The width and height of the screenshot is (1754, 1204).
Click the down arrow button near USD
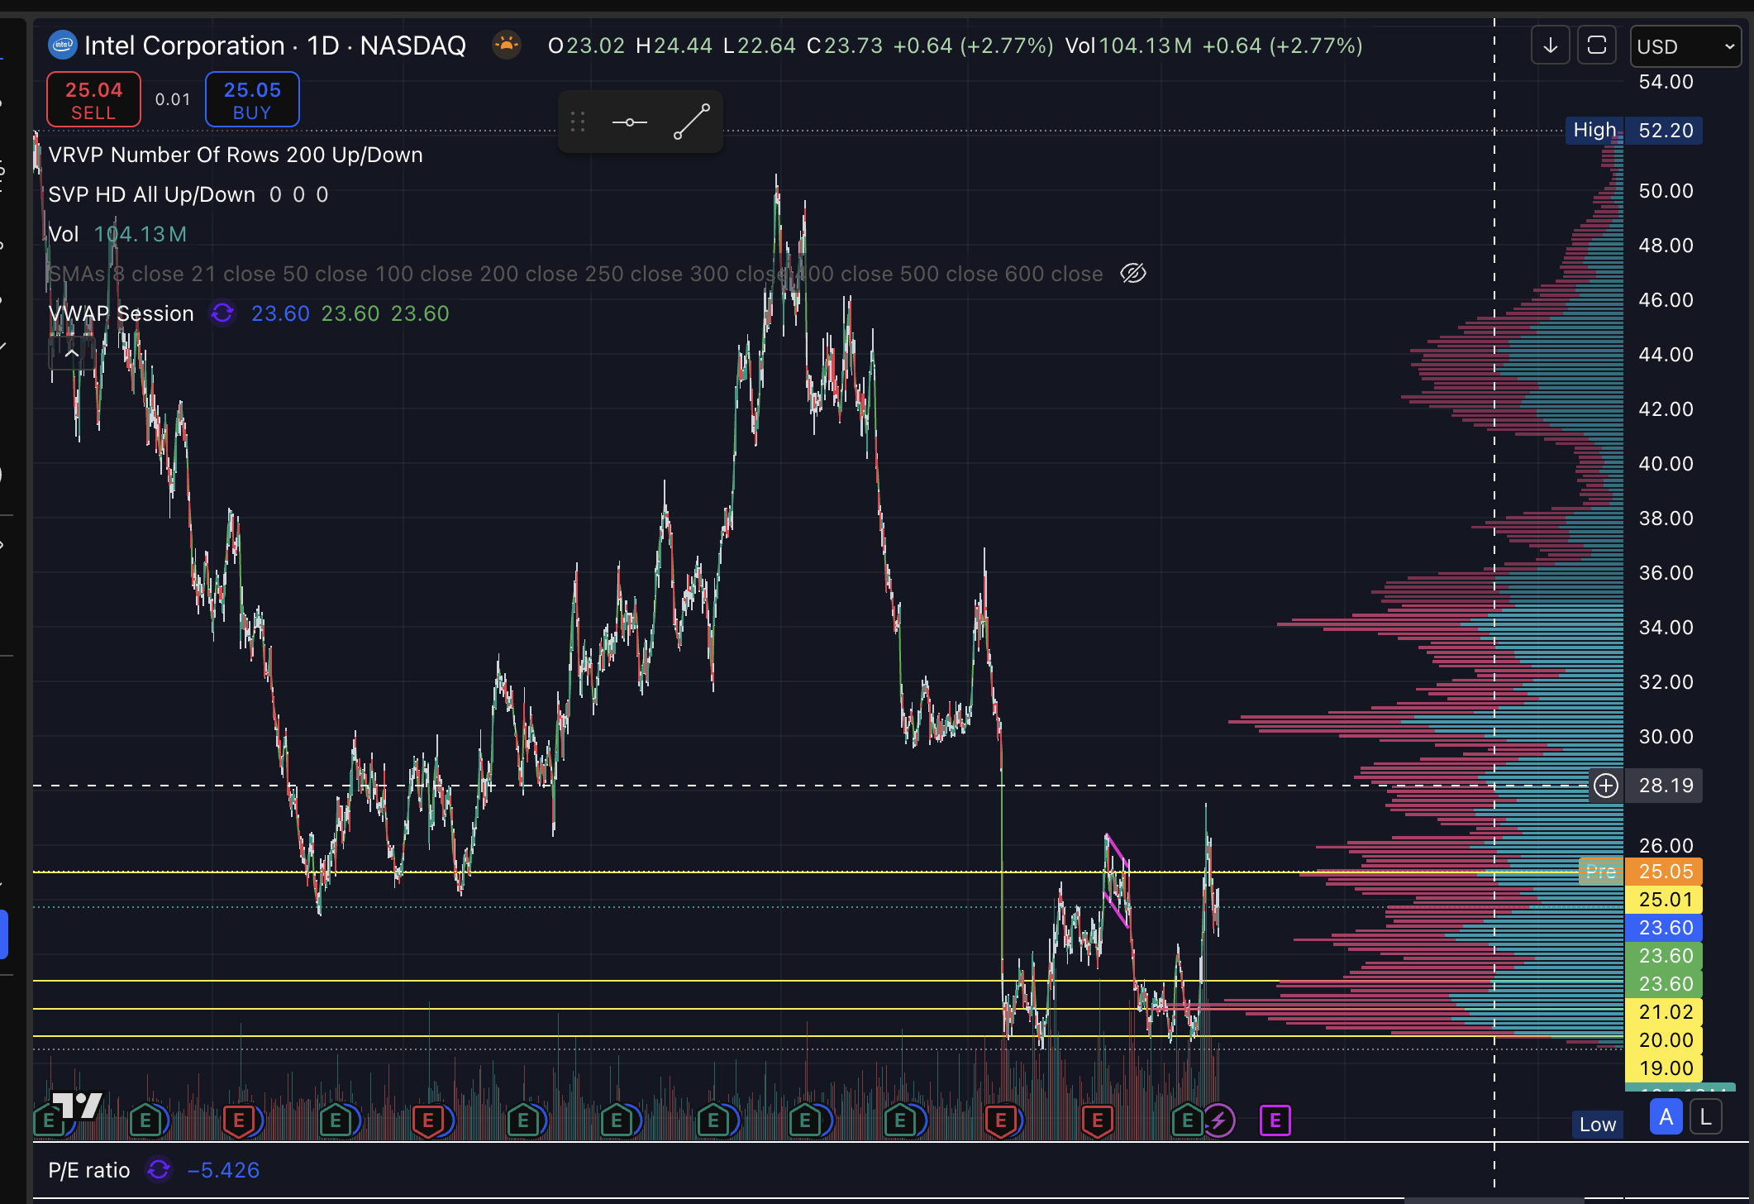click(x=1550, y=45)
